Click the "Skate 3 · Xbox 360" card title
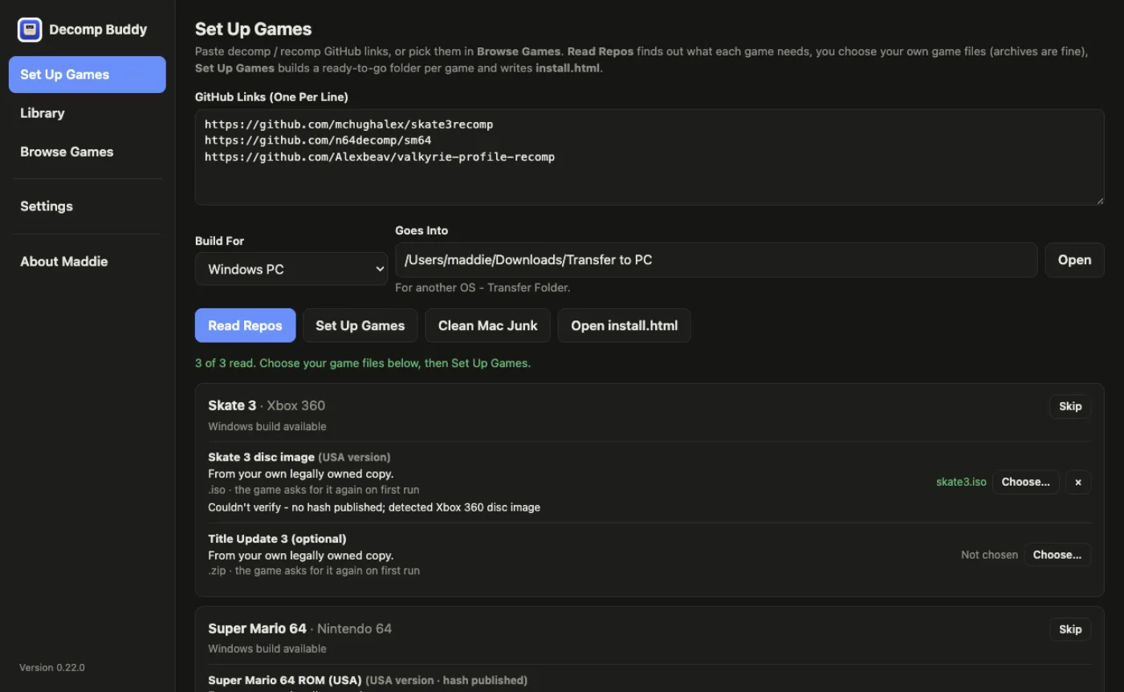This screenshot has height=692, width=1124. pos(267,405)
